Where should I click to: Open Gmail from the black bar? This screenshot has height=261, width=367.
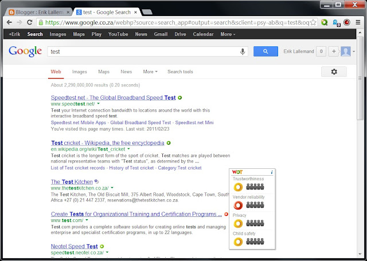coord(161,34)
